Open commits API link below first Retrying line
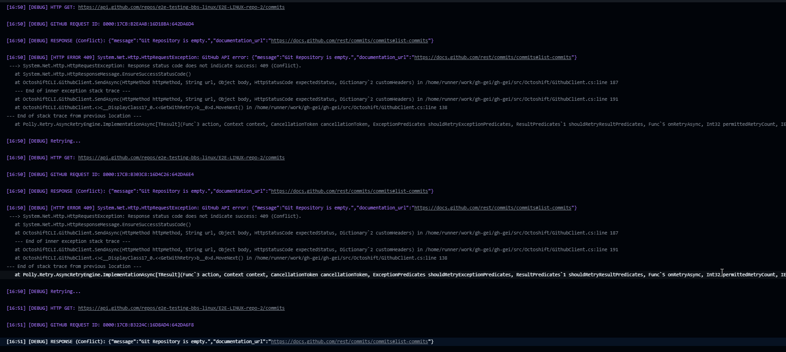The image size is (786, 352). click(181, 158)
